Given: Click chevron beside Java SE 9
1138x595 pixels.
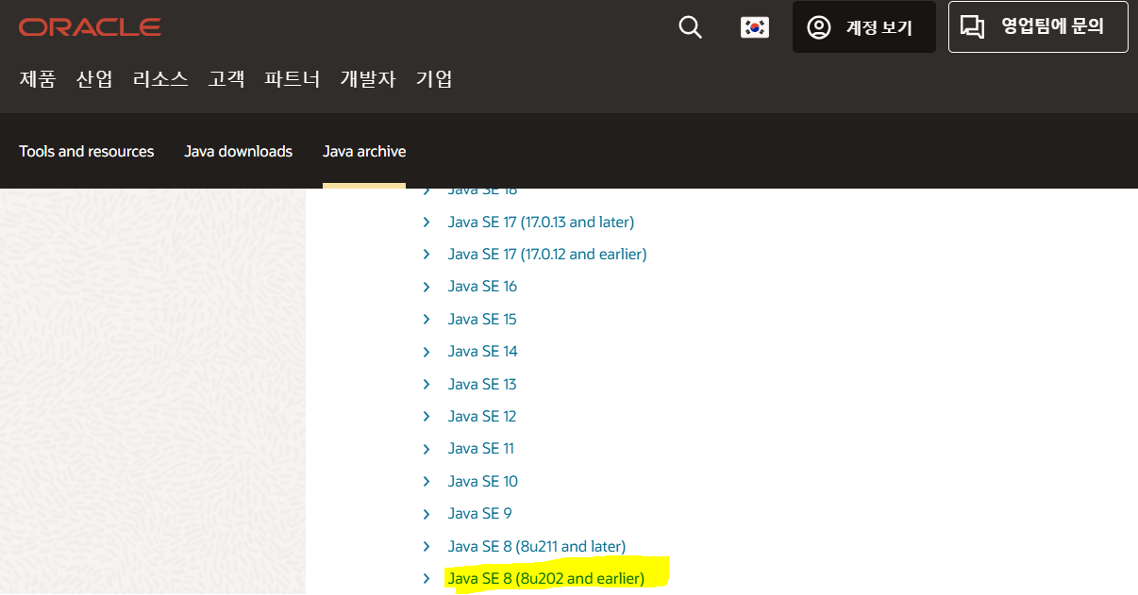Looking at the screenshot, I should (x=427, y=514).
